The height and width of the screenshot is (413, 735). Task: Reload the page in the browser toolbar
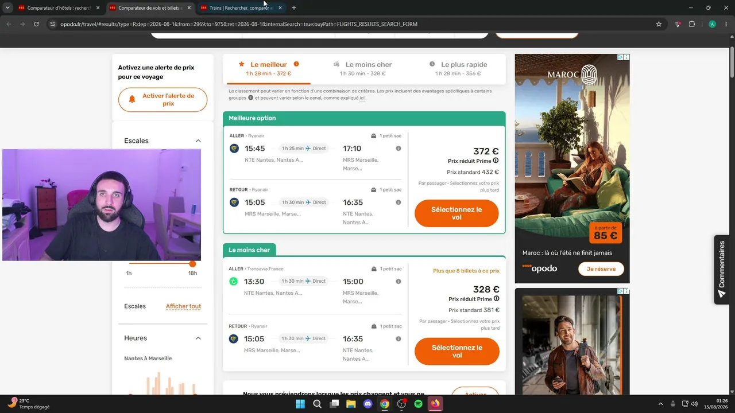tap(36, 24)
